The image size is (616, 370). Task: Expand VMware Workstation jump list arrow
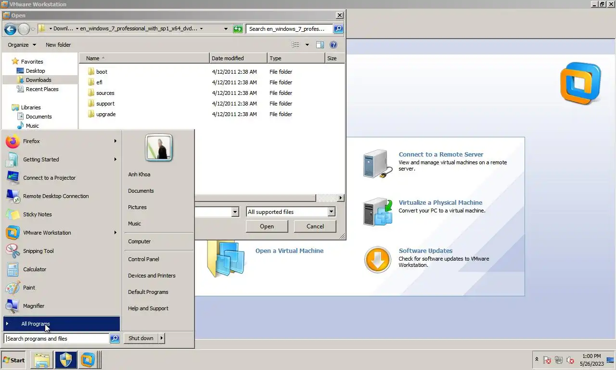pos(115,233)
